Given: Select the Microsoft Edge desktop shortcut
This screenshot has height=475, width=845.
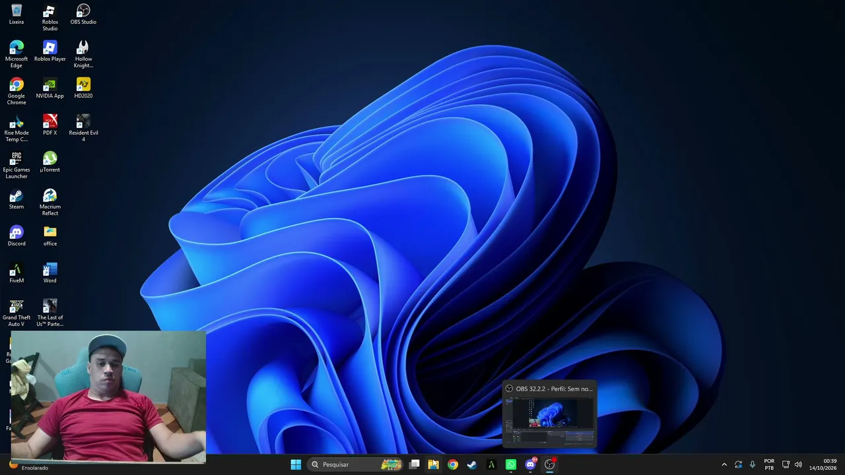Looking at the screenshot, I should tap(17, 55).
